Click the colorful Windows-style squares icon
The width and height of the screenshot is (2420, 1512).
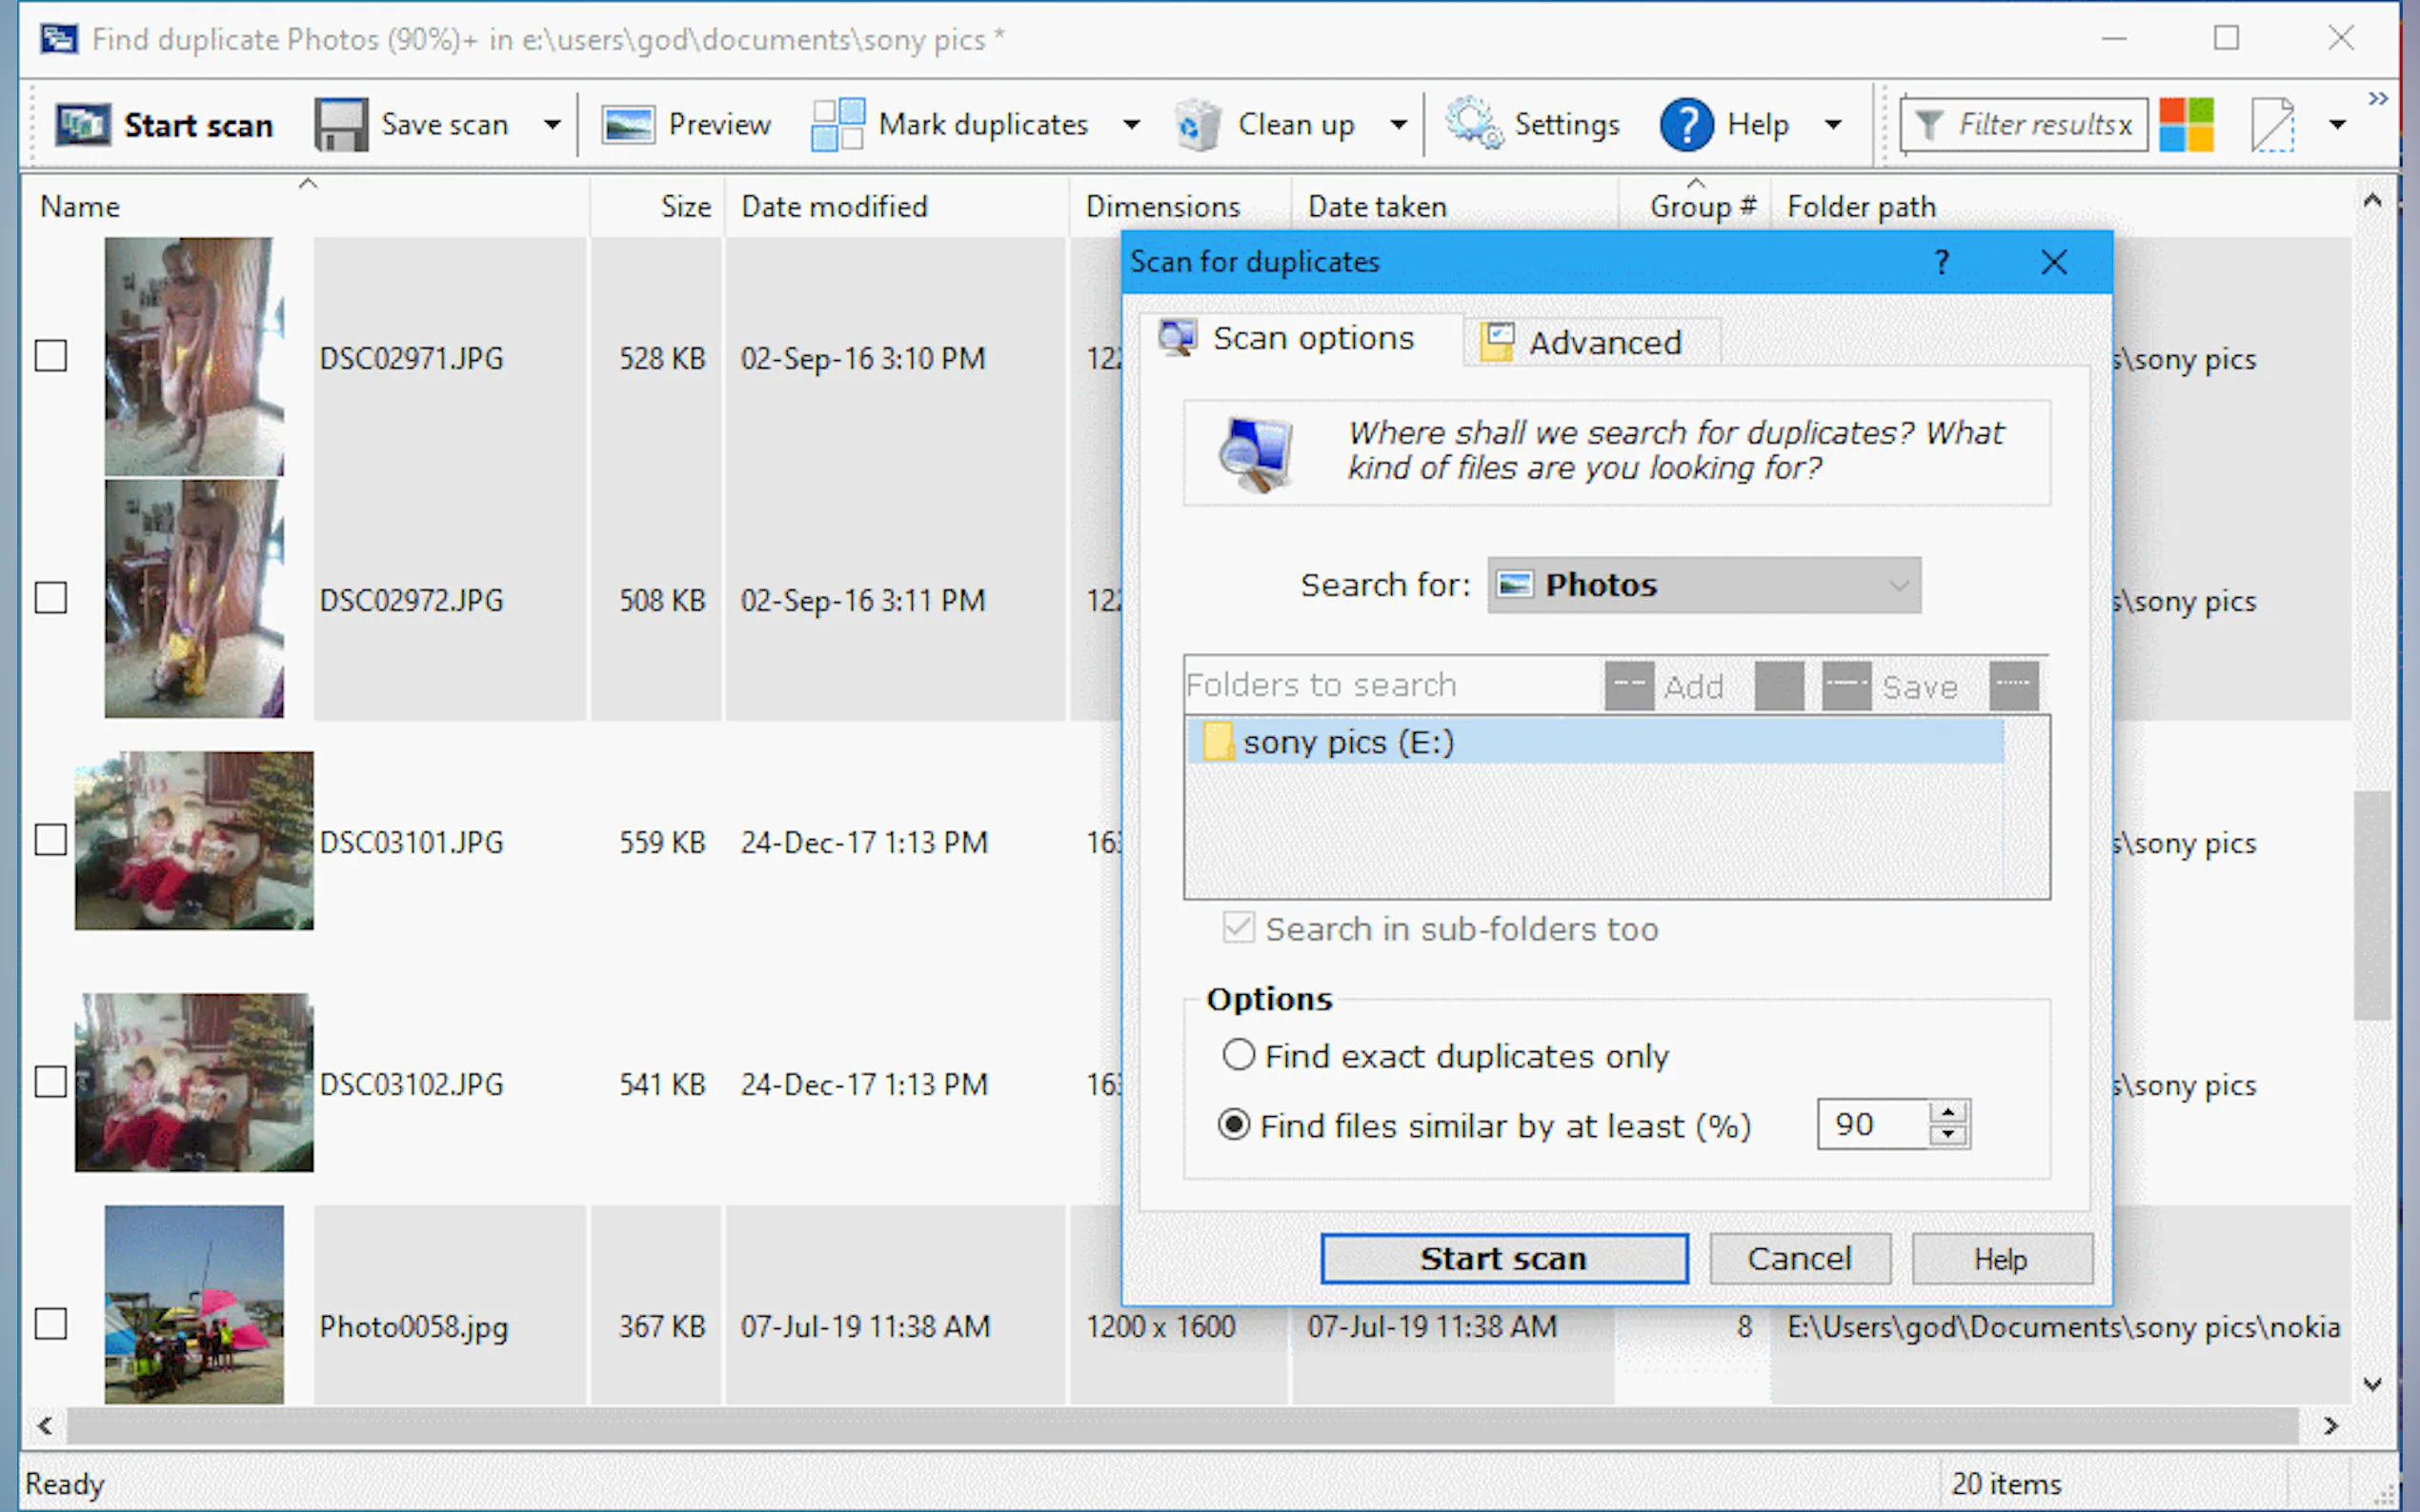click(x=2186, y=125)
